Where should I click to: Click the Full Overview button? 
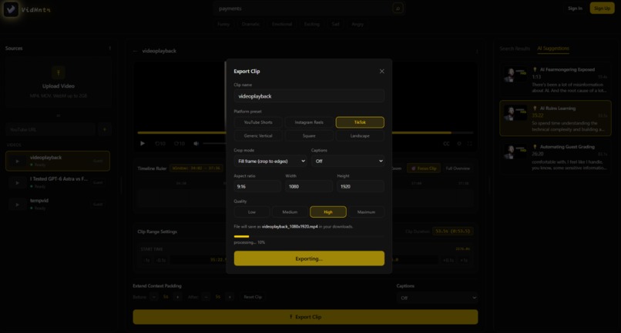coord(458,168)
